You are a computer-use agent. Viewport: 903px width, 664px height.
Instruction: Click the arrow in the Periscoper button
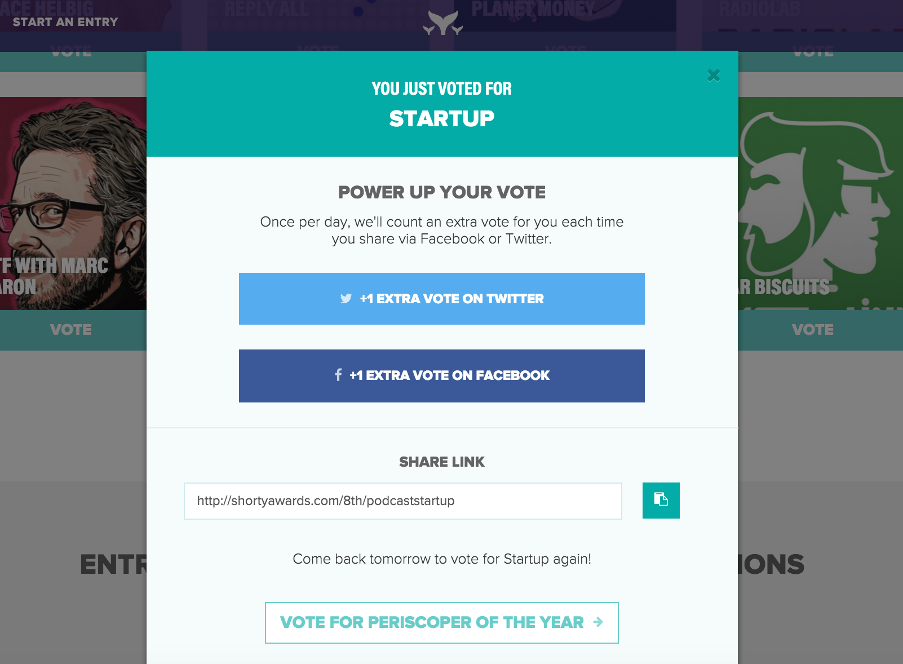click(597, 623)
